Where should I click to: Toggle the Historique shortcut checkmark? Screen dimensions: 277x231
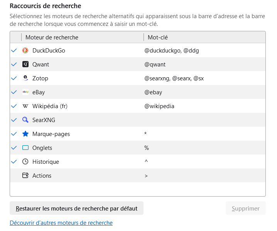(x=14, y=162)
